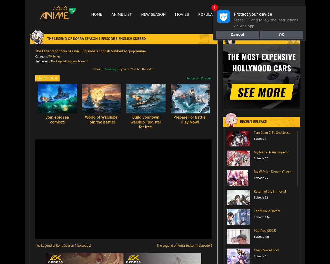The height and width of the screenshot is (264, 330).
Task: Click the white-haired masked character icon
Action: click(x=37, y=37)
